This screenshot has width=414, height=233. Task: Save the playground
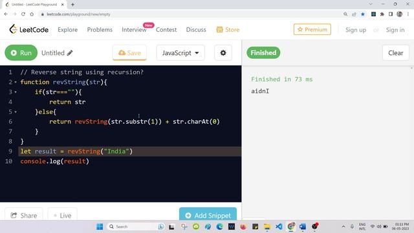coord(129,53)
